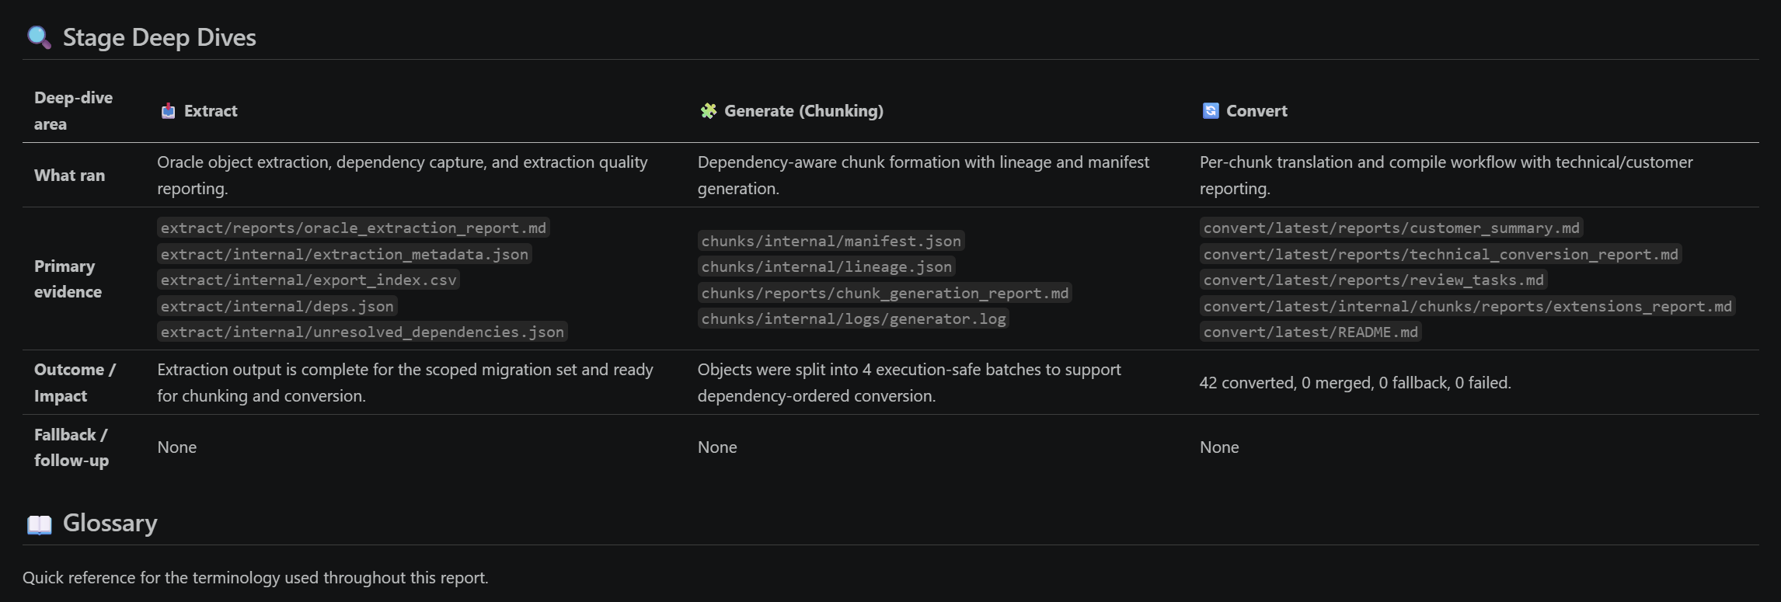The image size is (1781, 602).
Task: Click None in the Convert fallback cell
Action: click(x=1219, y=447)
